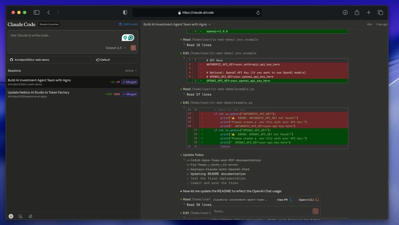Open the chat bubble icon in bottom bar
The height and width of the screenshot is (225, 399).
pyautogui.click(x=20, y=216)
